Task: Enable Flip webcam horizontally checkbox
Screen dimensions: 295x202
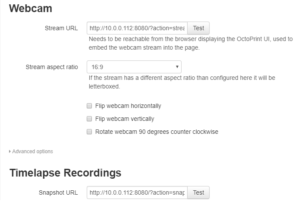Action: point(89,106)
